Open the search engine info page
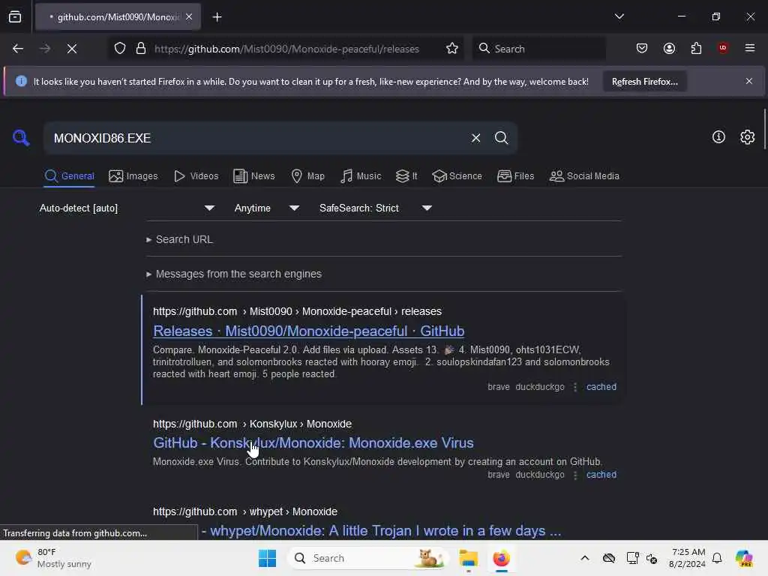The image size is (768, 576). click(x=718, y=137)
